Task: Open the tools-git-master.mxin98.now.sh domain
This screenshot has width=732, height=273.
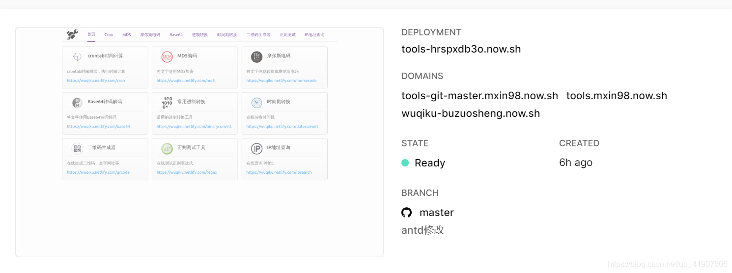Action: (480, 96)
